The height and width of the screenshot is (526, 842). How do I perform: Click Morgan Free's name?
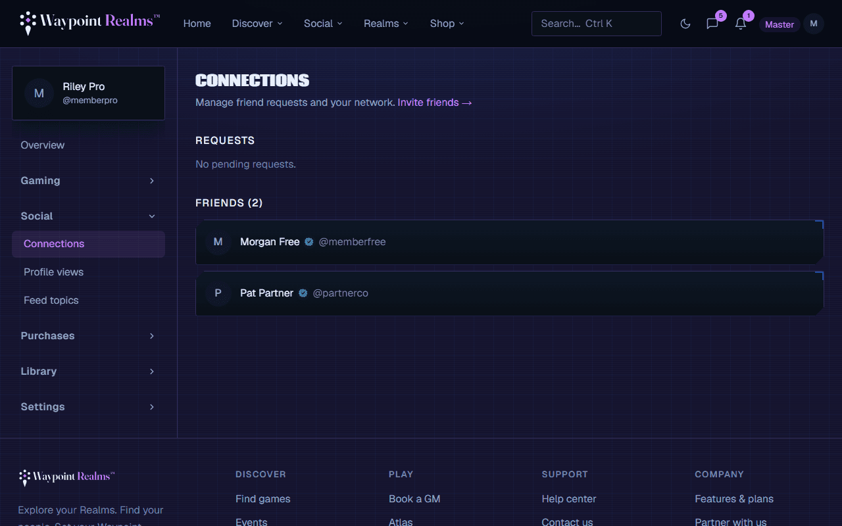(x=270, y=242)
